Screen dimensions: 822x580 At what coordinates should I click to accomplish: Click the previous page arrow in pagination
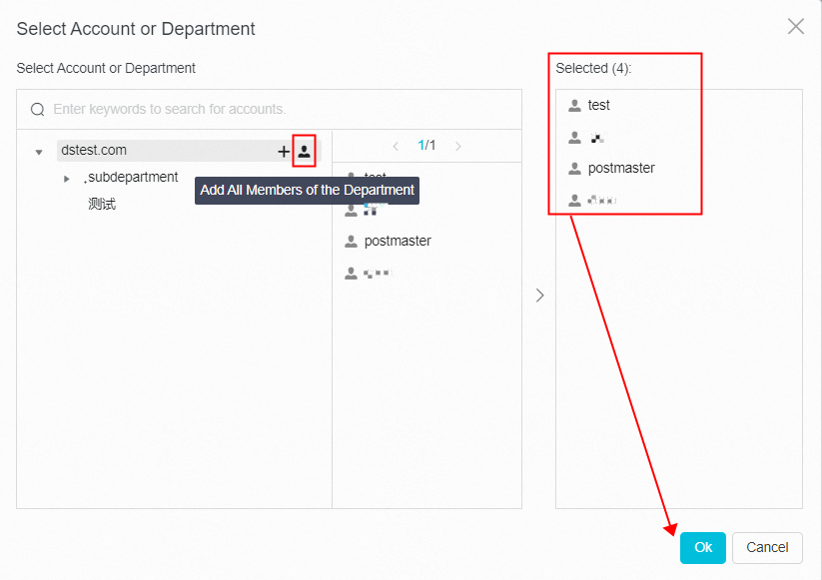(396, 145)
